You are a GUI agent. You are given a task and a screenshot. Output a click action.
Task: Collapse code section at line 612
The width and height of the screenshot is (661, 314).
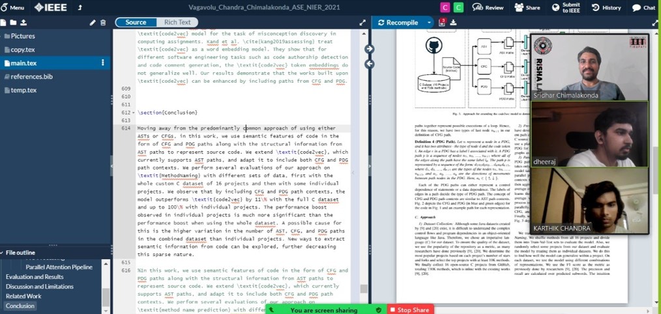(x=134, y=113)
